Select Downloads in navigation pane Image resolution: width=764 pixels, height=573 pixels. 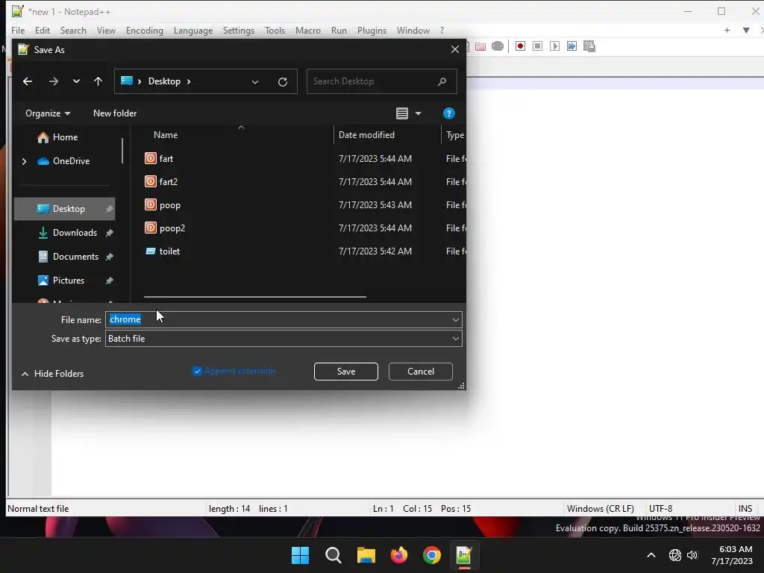click(65, 233)
